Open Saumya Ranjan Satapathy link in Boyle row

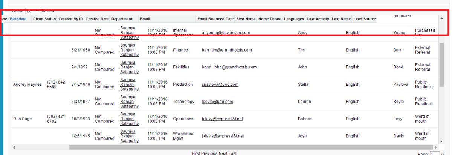tap(130, 102)
